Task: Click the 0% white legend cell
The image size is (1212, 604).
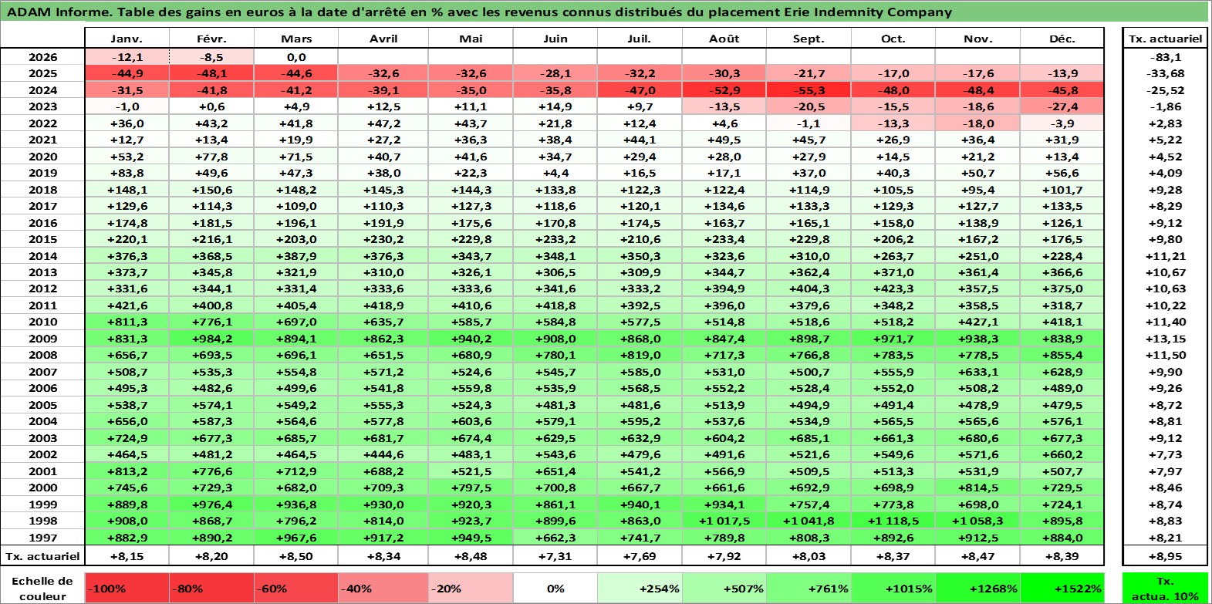Action: coord(555,588)
